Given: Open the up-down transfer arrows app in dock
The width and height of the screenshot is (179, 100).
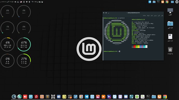Looking at the screenshot, I should point(131,97).
